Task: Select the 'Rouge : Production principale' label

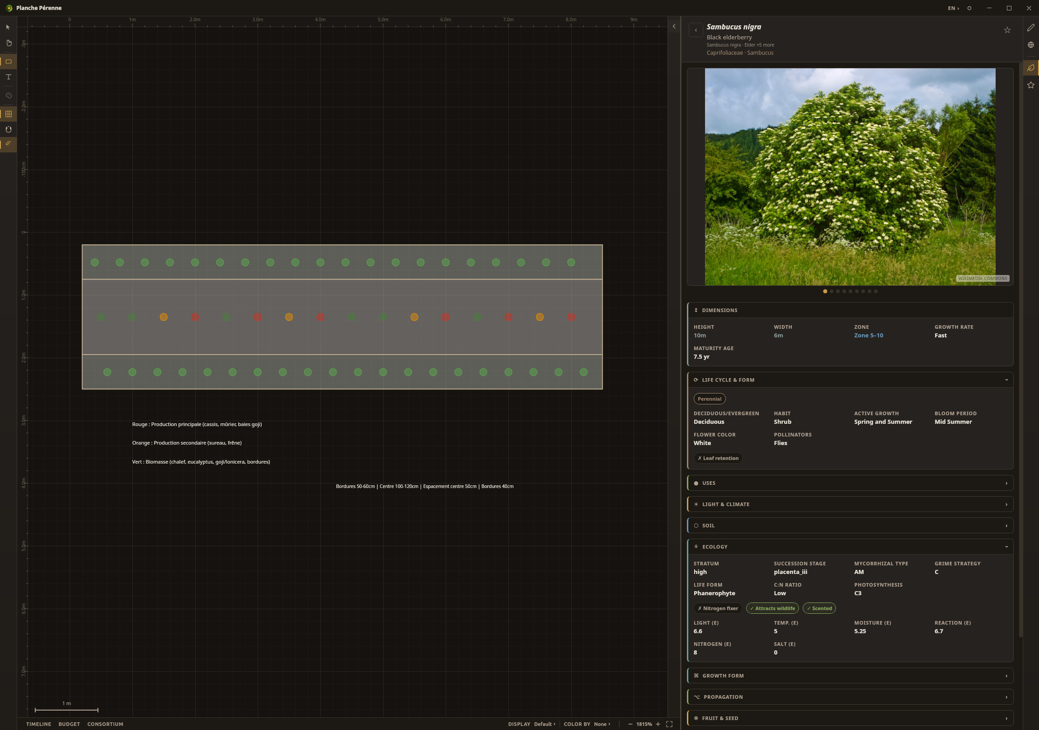Action: coord(197,424)
